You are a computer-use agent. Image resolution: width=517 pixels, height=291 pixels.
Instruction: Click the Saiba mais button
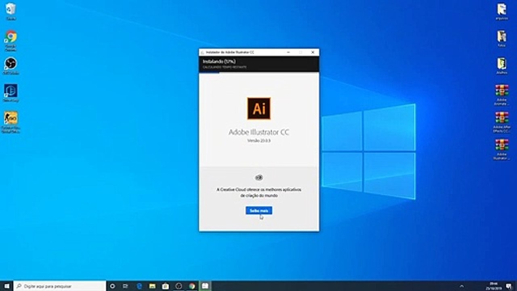click(259, 211)
